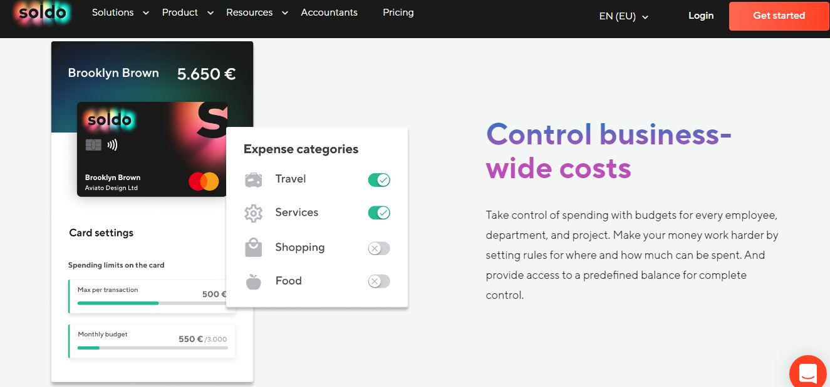Click the Mastercard logo on the card
Viewport: 830px width, 387px height.
(x=204, y=181)
